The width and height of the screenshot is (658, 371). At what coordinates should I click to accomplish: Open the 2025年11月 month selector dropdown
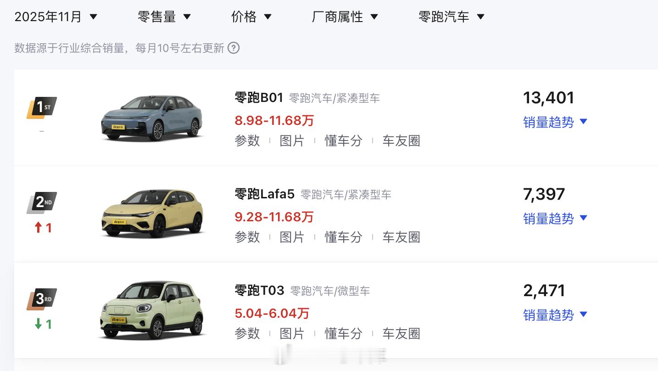55,17
